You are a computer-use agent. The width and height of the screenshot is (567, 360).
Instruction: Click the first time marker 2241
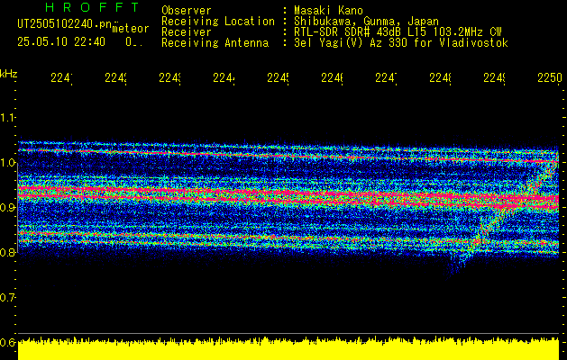click(x=61, y=77)
